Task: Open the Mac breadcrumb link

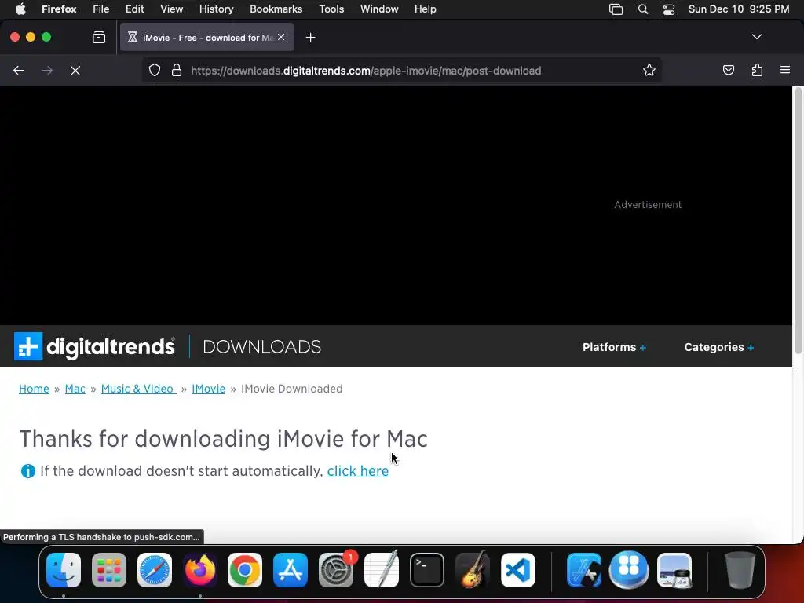Action: 75,389
